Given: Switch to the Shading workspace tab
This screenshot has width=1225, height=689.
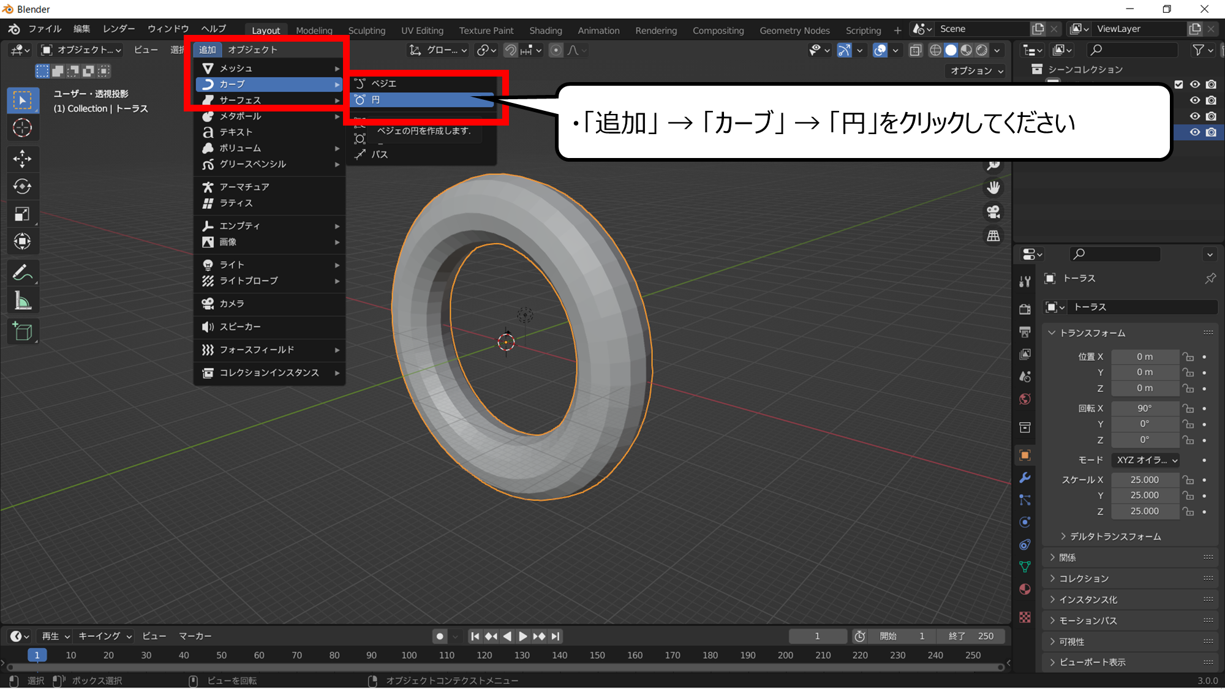Looking at the screenshot, I should [x=545, y=31].
